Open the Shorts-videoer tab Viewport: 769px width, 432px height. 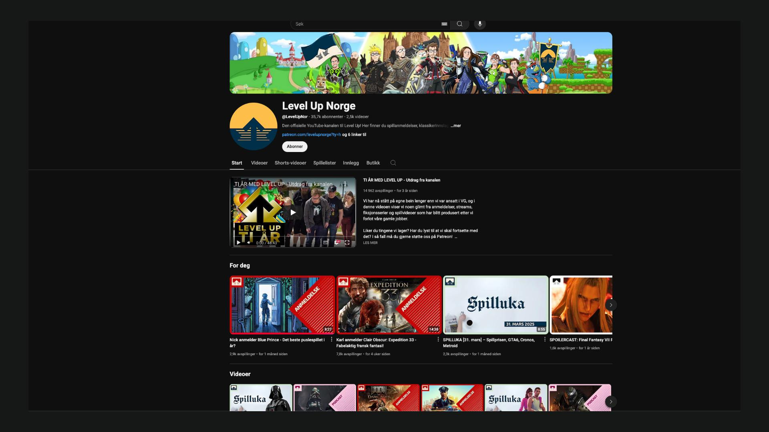point(290,163)
